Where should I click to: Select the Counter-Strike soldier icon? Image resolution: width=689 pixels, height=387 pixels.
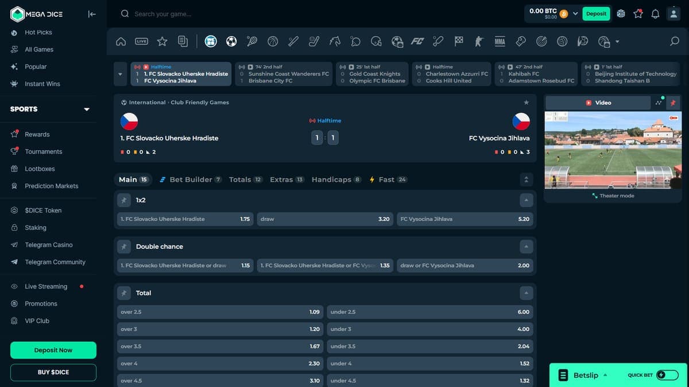pyautogui.click(x=479, y=41)
